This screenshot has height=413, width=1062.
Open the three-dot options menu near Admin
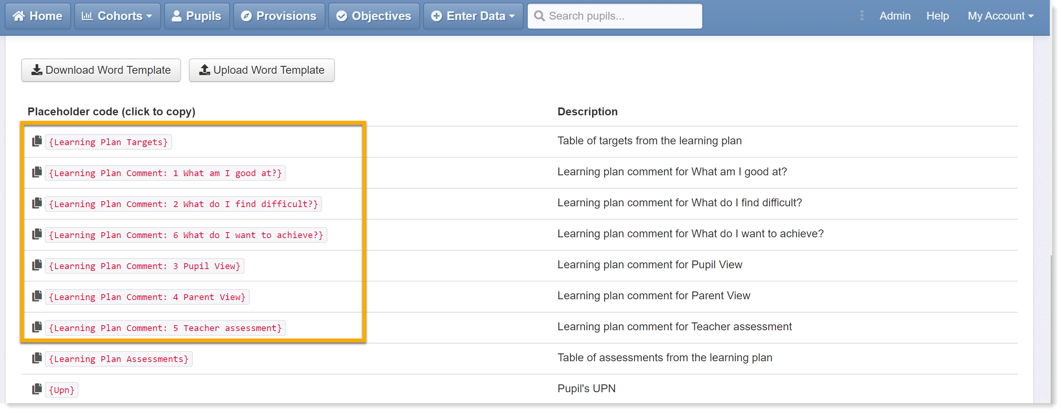tap(862, 16)
